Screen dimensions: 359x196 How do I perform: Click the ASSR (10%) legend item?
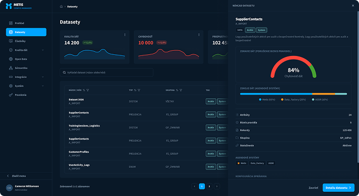pos(320,99)
